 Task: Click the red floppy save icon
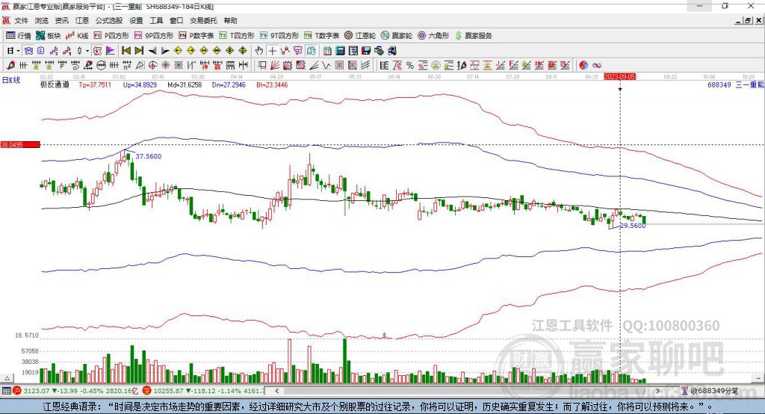(366, 51)
